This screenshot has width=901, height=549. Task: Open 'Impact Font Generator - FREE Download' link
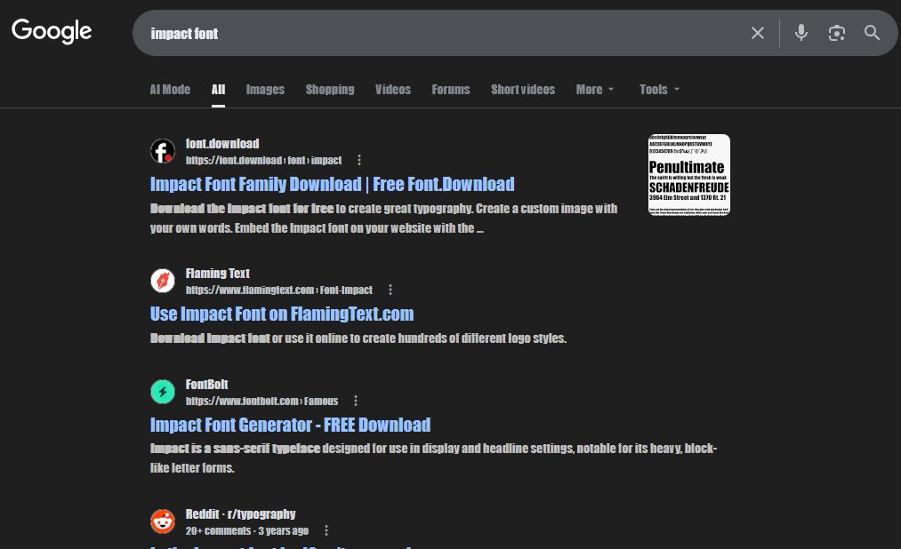click(290, 425)
